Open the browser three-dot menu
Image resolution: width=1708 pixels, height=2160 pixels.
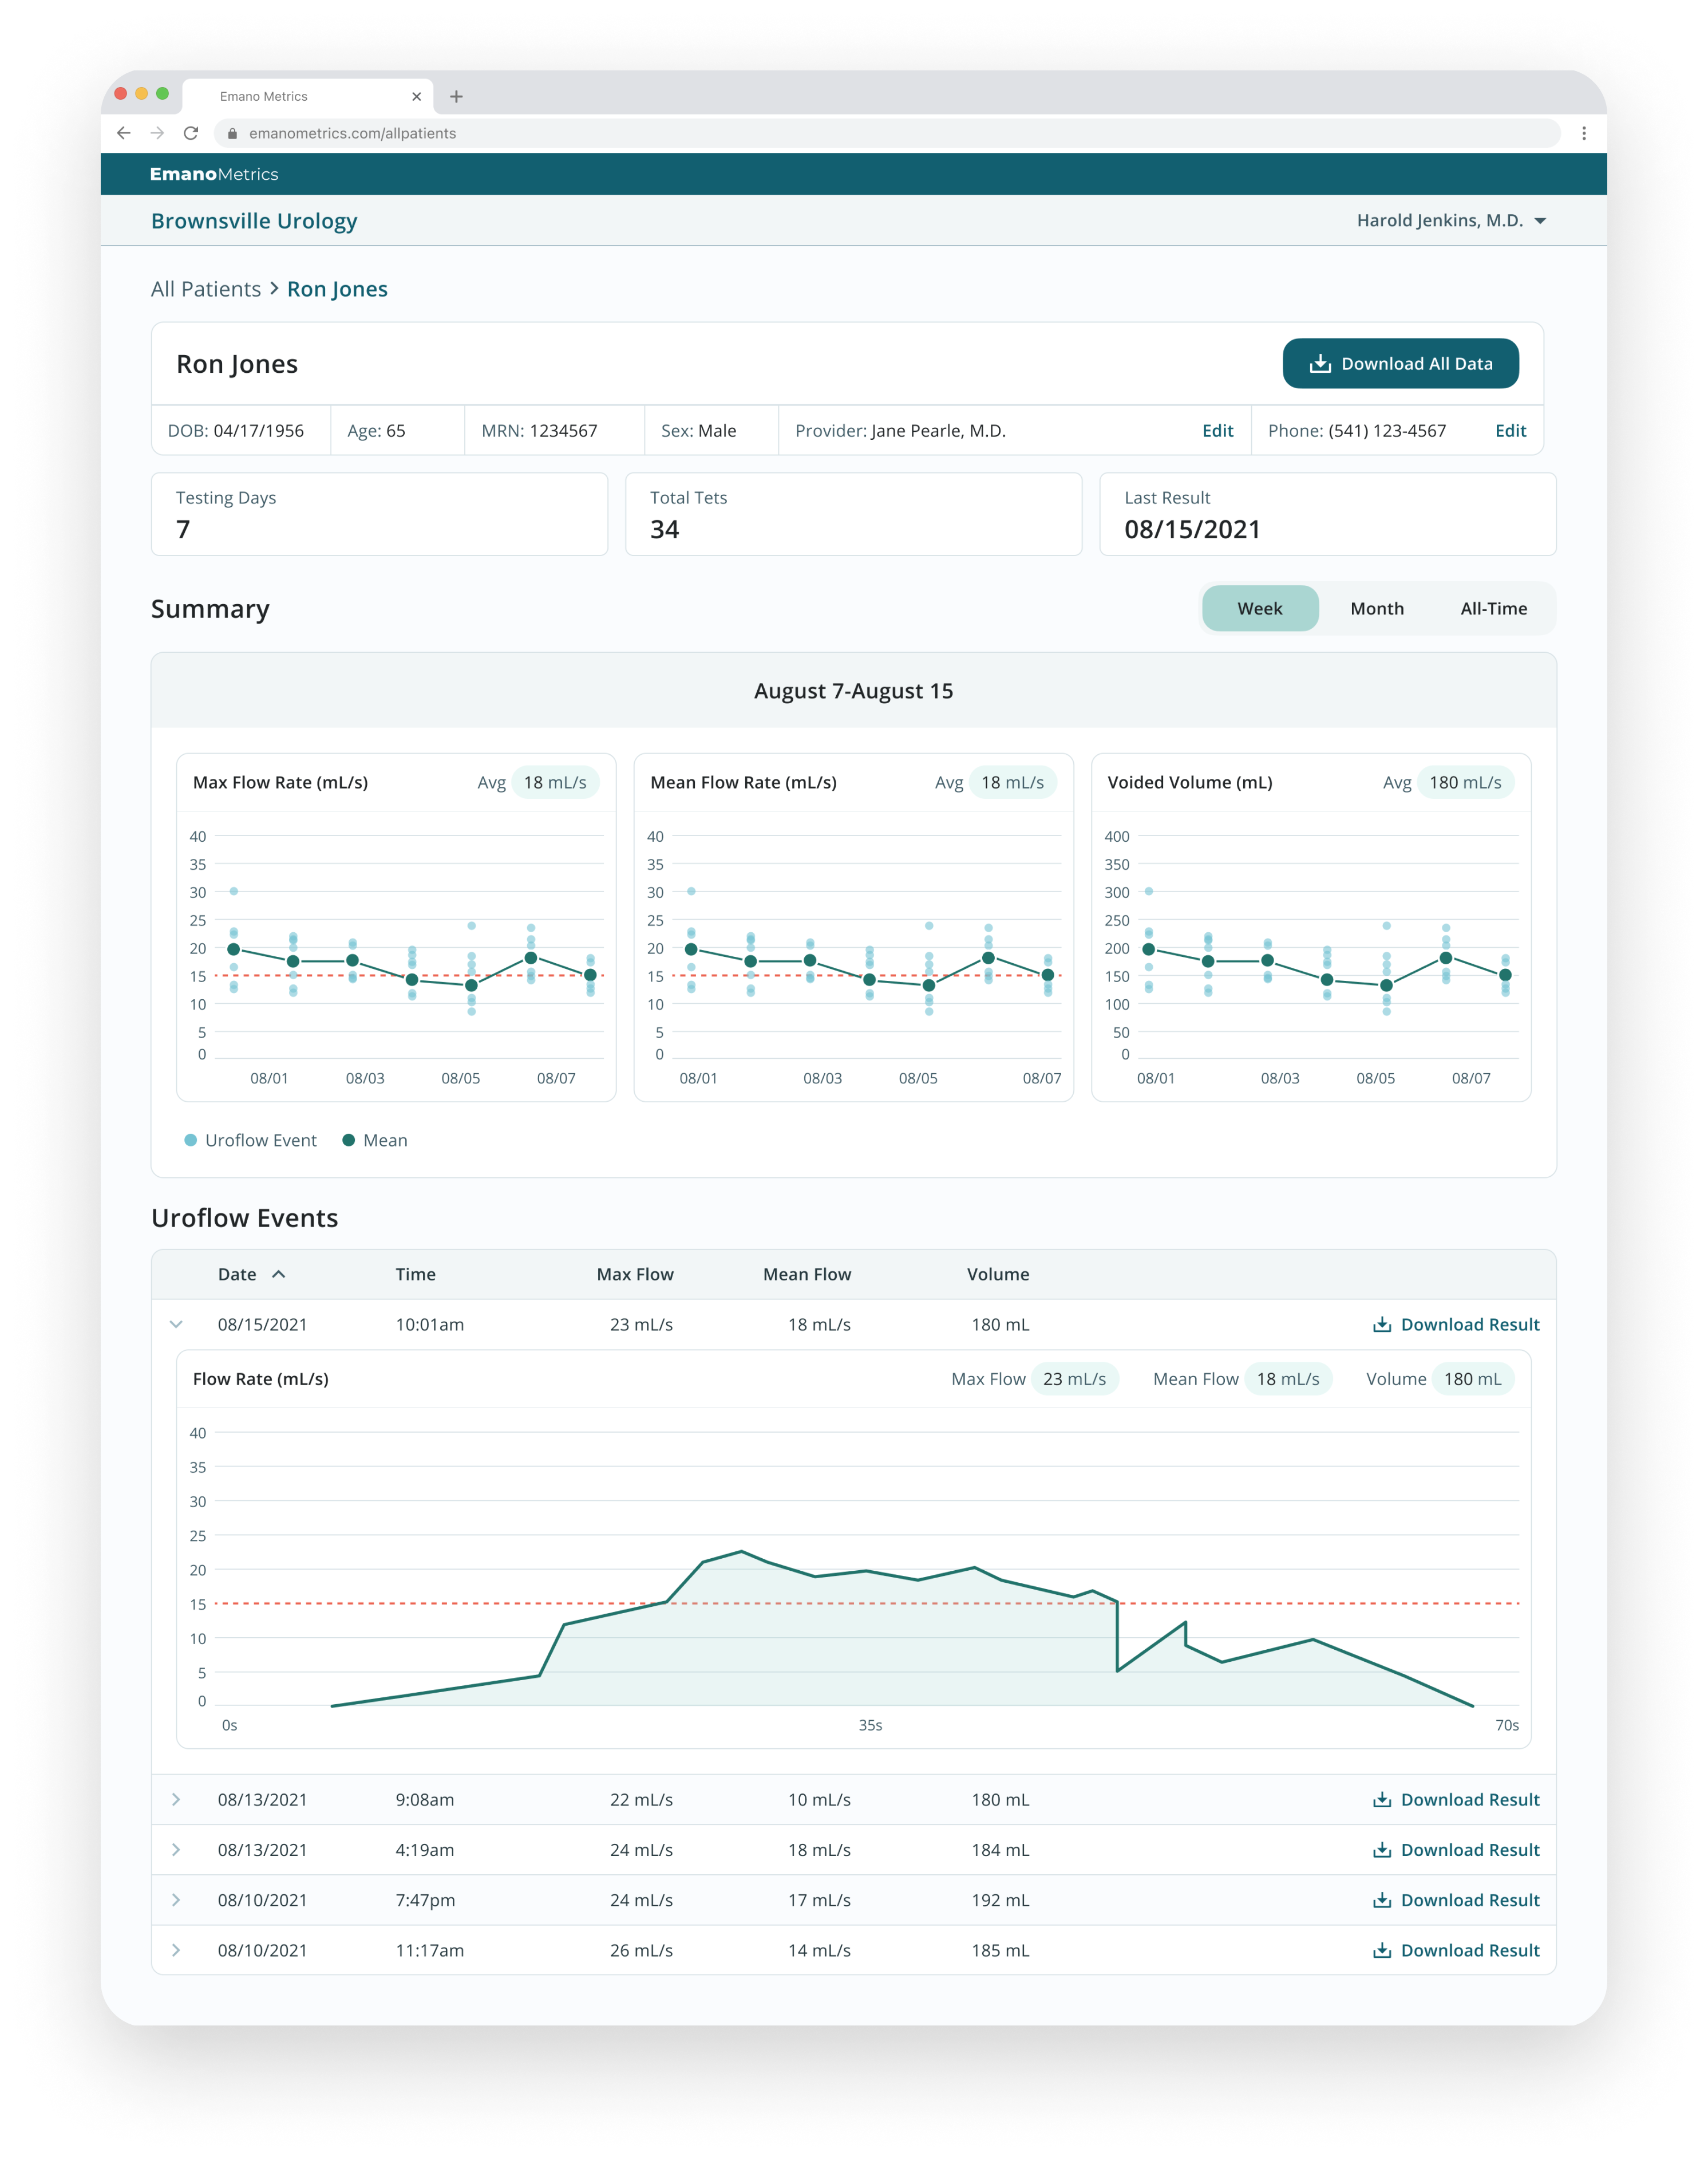point(1584,133)
